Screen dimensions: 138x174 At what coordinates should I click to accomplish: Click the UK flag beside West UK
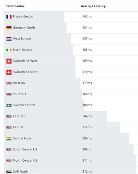(x=9, y=83)
